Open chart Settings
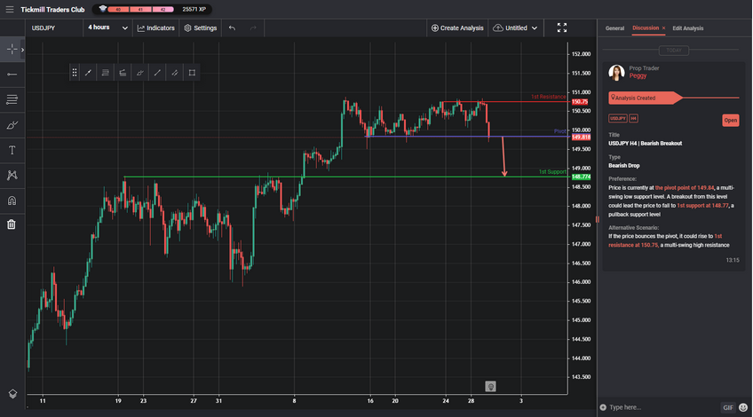753x417 pixels. coord(201,28)
